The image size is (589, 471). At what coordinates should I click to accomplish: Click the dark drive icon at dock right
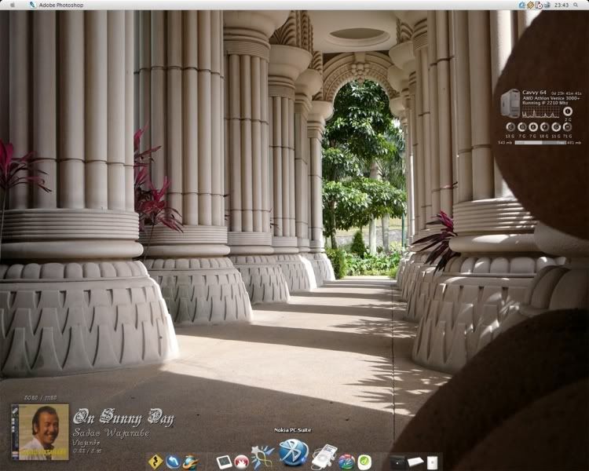point(397,462)
